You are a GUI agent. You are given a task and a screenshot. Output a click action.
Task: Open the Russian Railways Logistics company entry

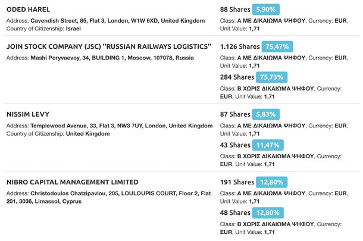(108, 46)
